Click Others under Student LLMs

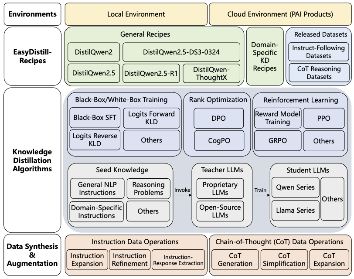click(332, 199)
